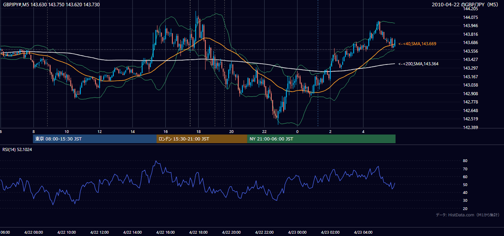Click RSI scale value 30
The height and width of the screenshot is (236, 504).
465,201
